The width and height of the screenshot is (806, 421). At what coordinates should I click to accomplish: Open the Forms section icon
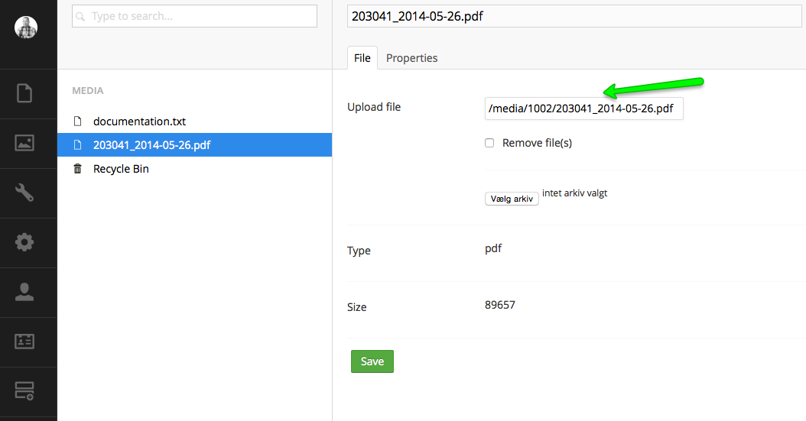click(x=24, y=390)
